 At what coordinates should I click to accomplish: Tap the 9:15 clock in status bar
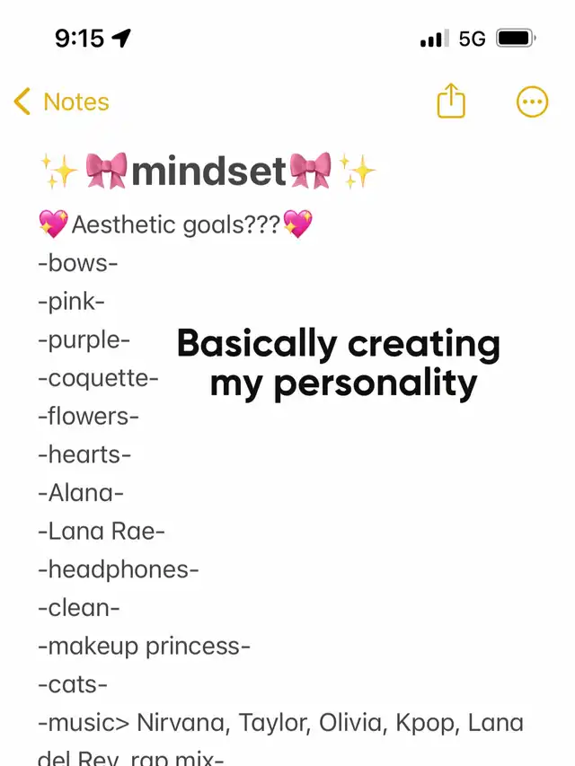coord(79,38)
